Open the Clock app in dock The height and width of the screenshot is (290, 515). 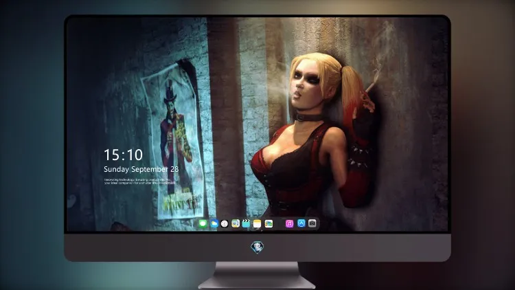(225, 223)
